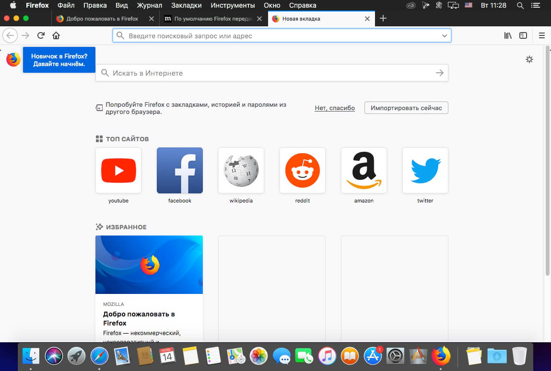Screen dimensions: 551x371
Task: Open the Закладки menu
Action: tap(186, 5)
